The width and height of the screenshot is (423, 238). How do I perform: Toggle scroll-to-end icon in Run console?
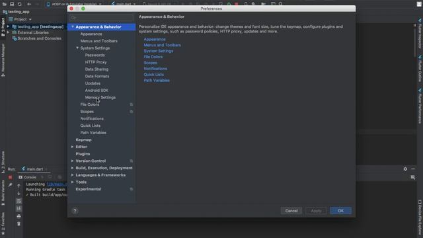point(19,209)
